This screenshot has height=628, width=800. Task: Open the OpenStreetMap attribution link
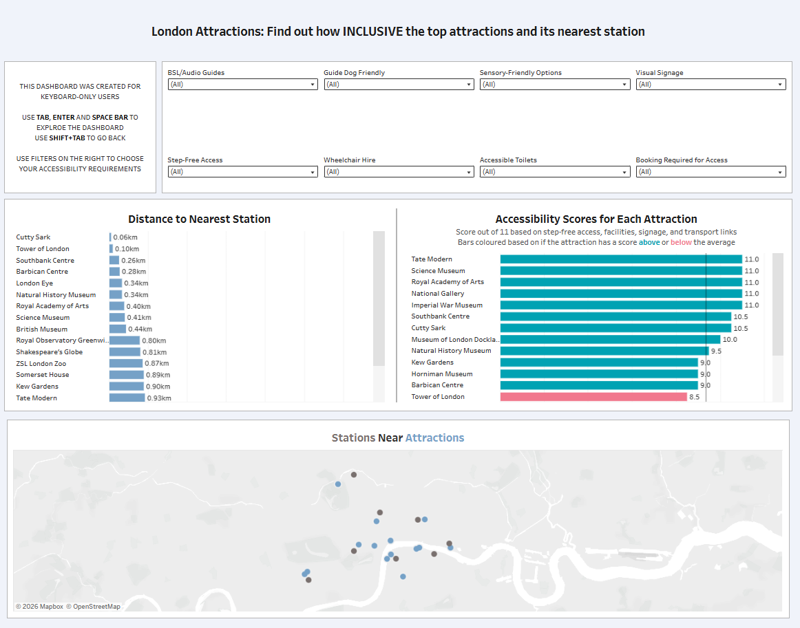point(96,607)
